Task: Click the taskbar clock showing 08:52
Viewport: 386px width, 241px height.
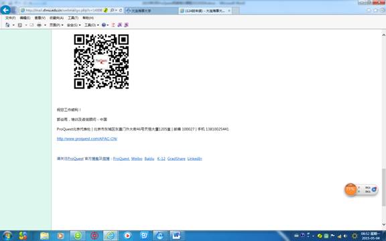Action: 370,236
